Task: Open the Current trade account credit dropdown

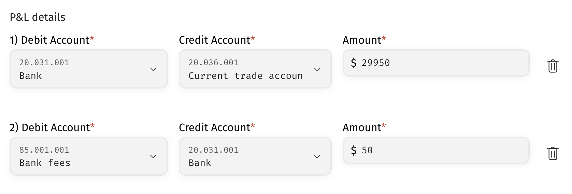Action: pyautogui.click(x=255, y=69)
